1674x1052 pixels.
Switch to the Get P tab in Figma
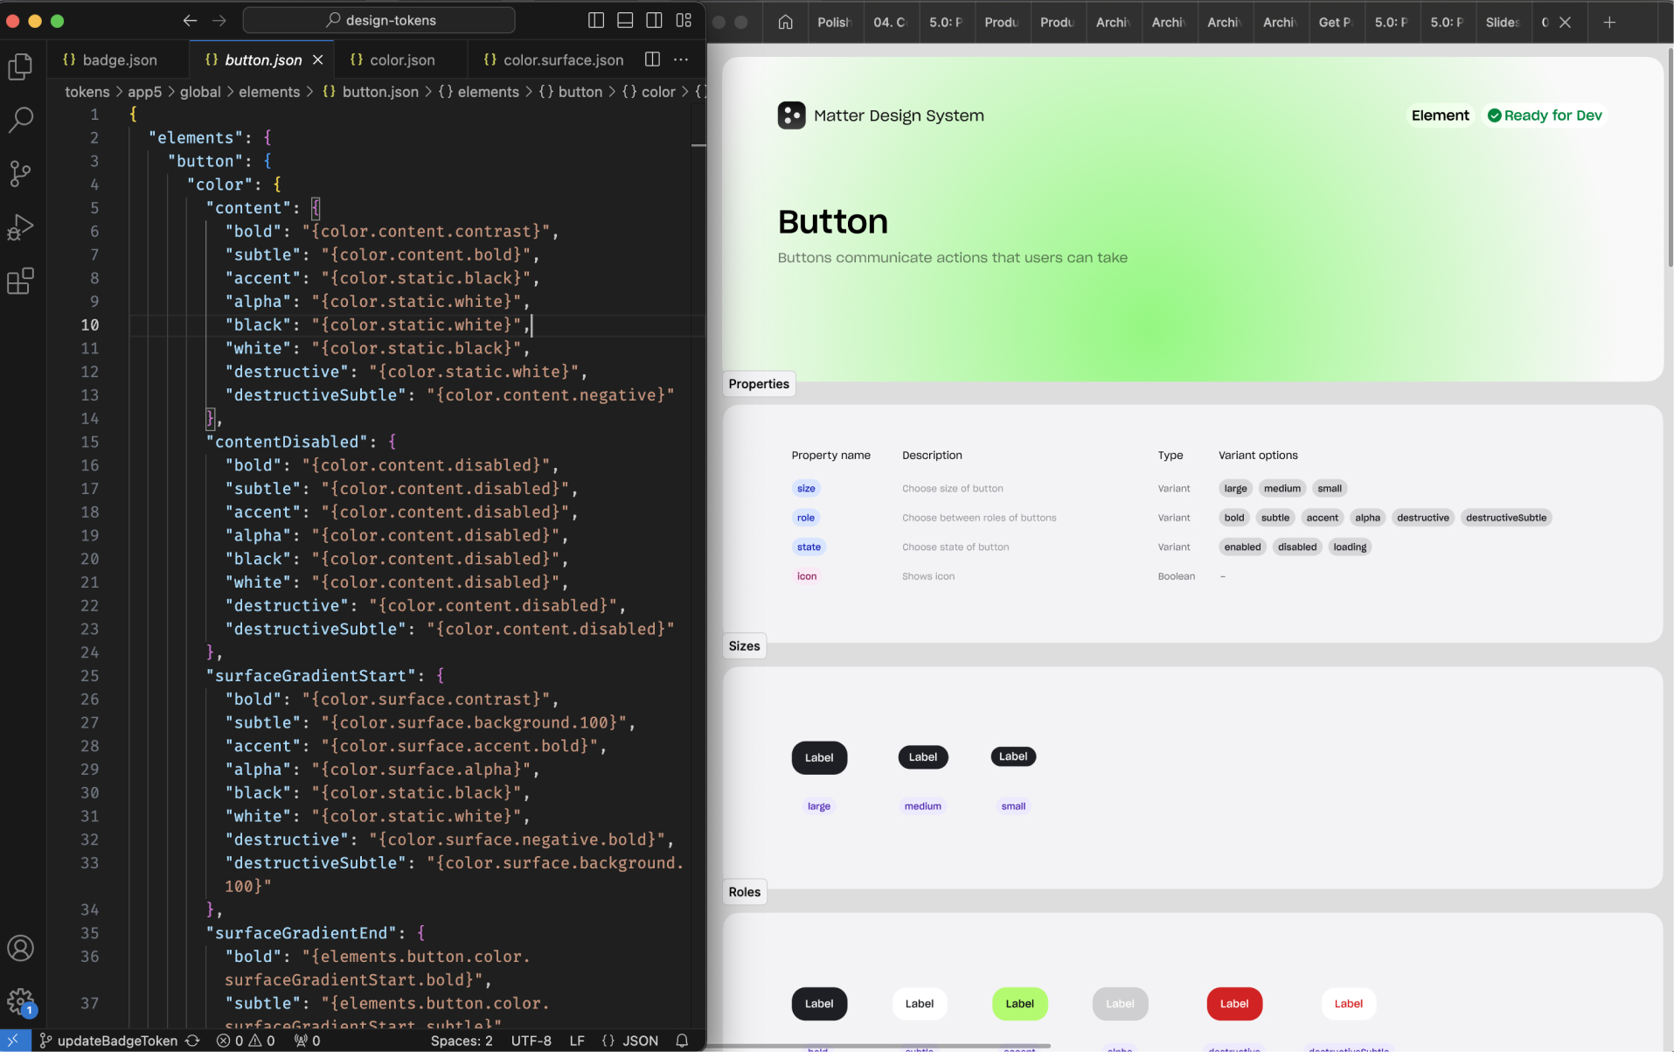click(1335, 22)
